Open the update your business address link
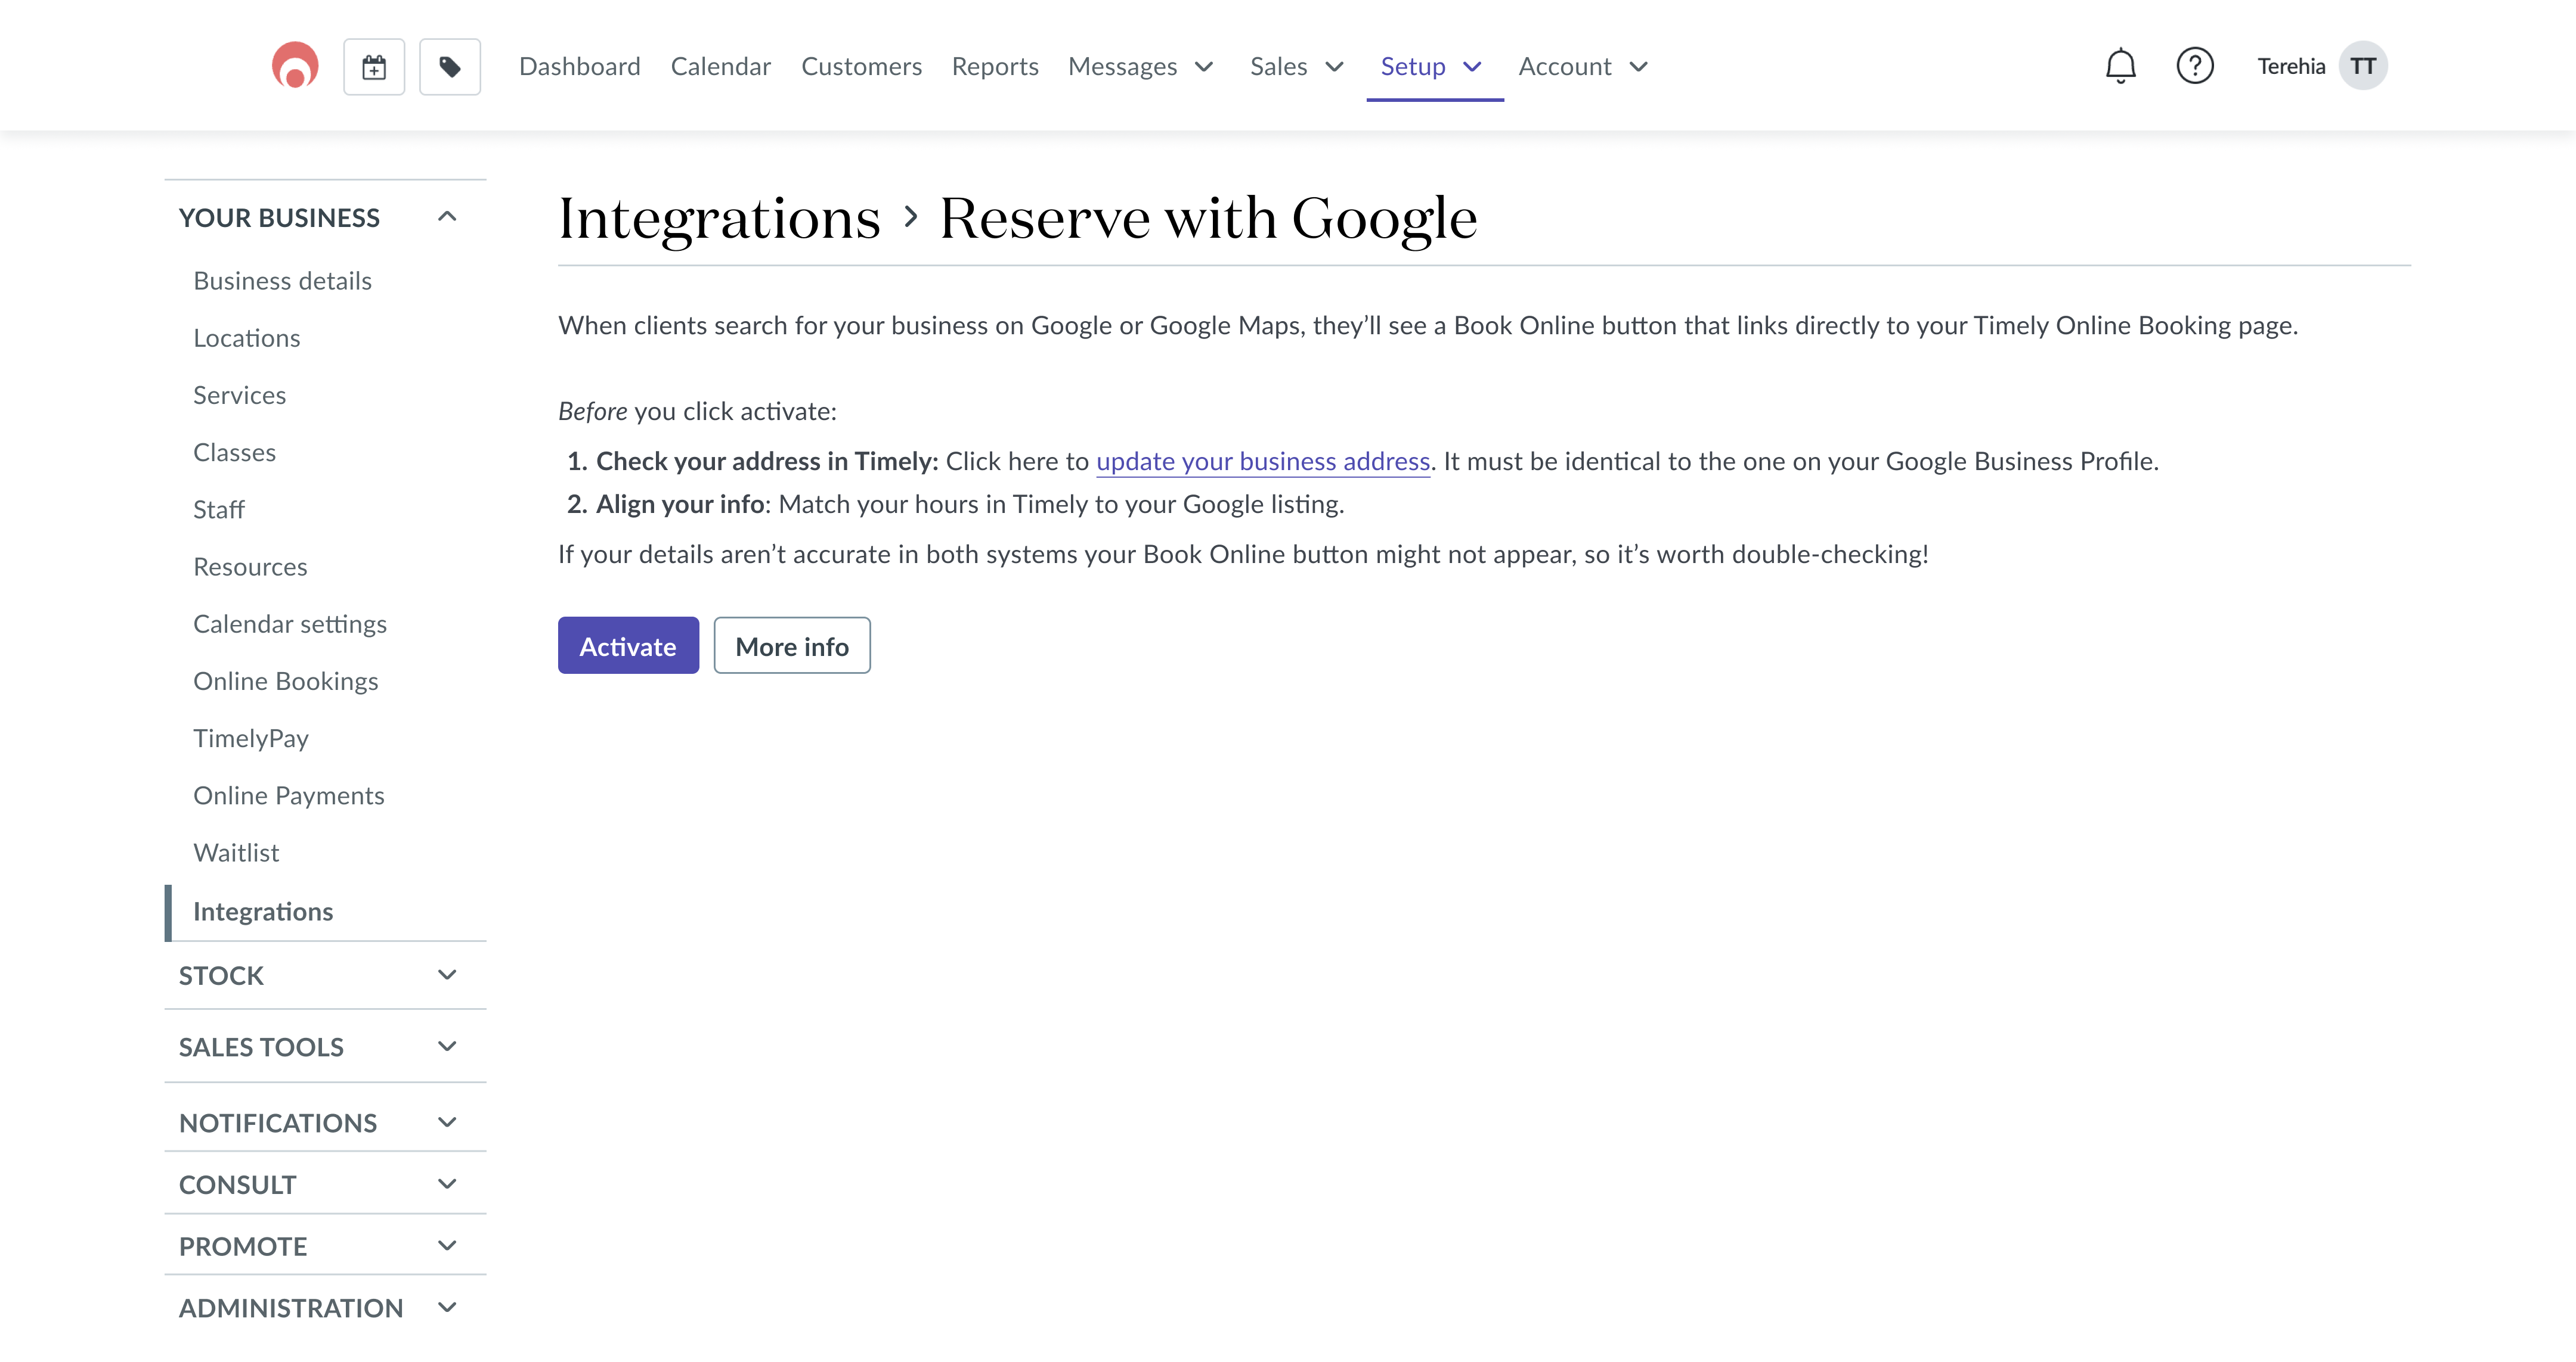Screen dimensions: 2576x1362 [x=1263, y=461]
